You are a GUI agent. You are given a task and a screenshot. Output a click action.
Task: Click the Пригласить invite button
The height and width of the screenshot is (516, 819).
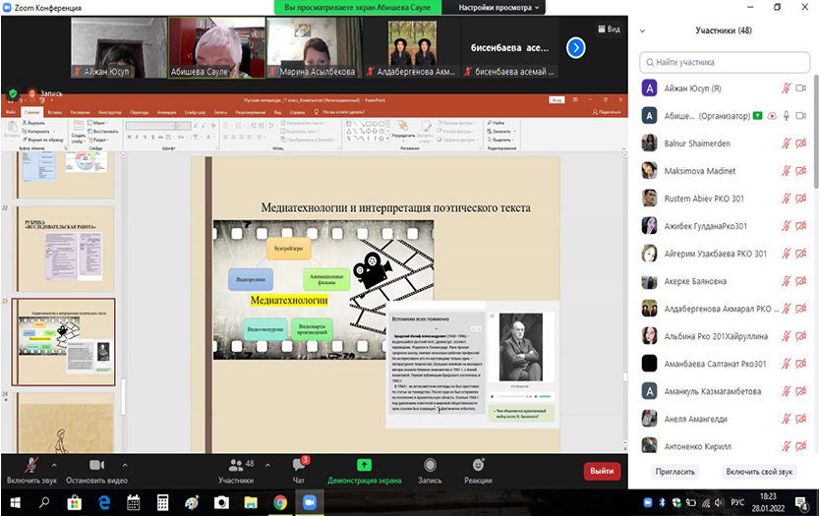point(674,472)
